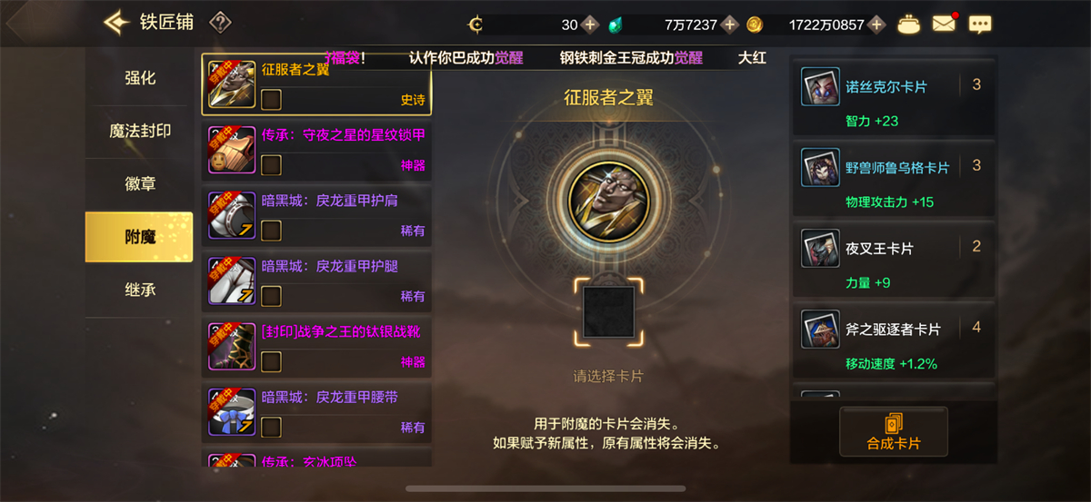The image size is (1091, 502).
Task: Click the 合成卡片 button
Action: (x=894, y=432)
